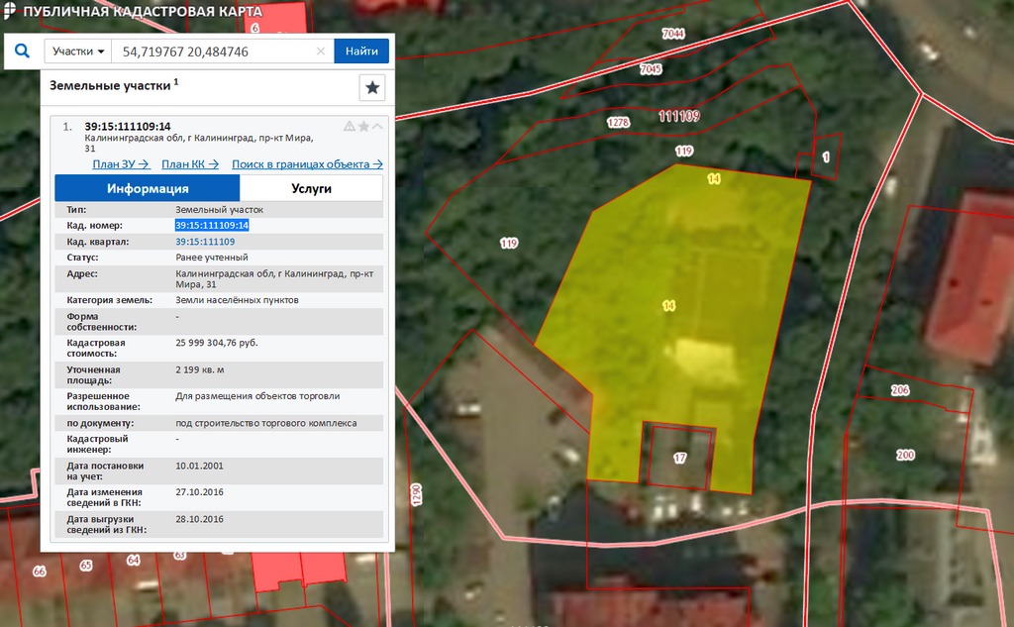Collapse the result card with chevron
The width and height of the screenshot is (1014, 627).
tap(377, 127)
